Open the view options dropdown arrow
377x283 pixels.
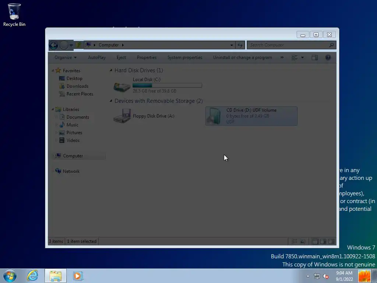[x=303, y=57]
